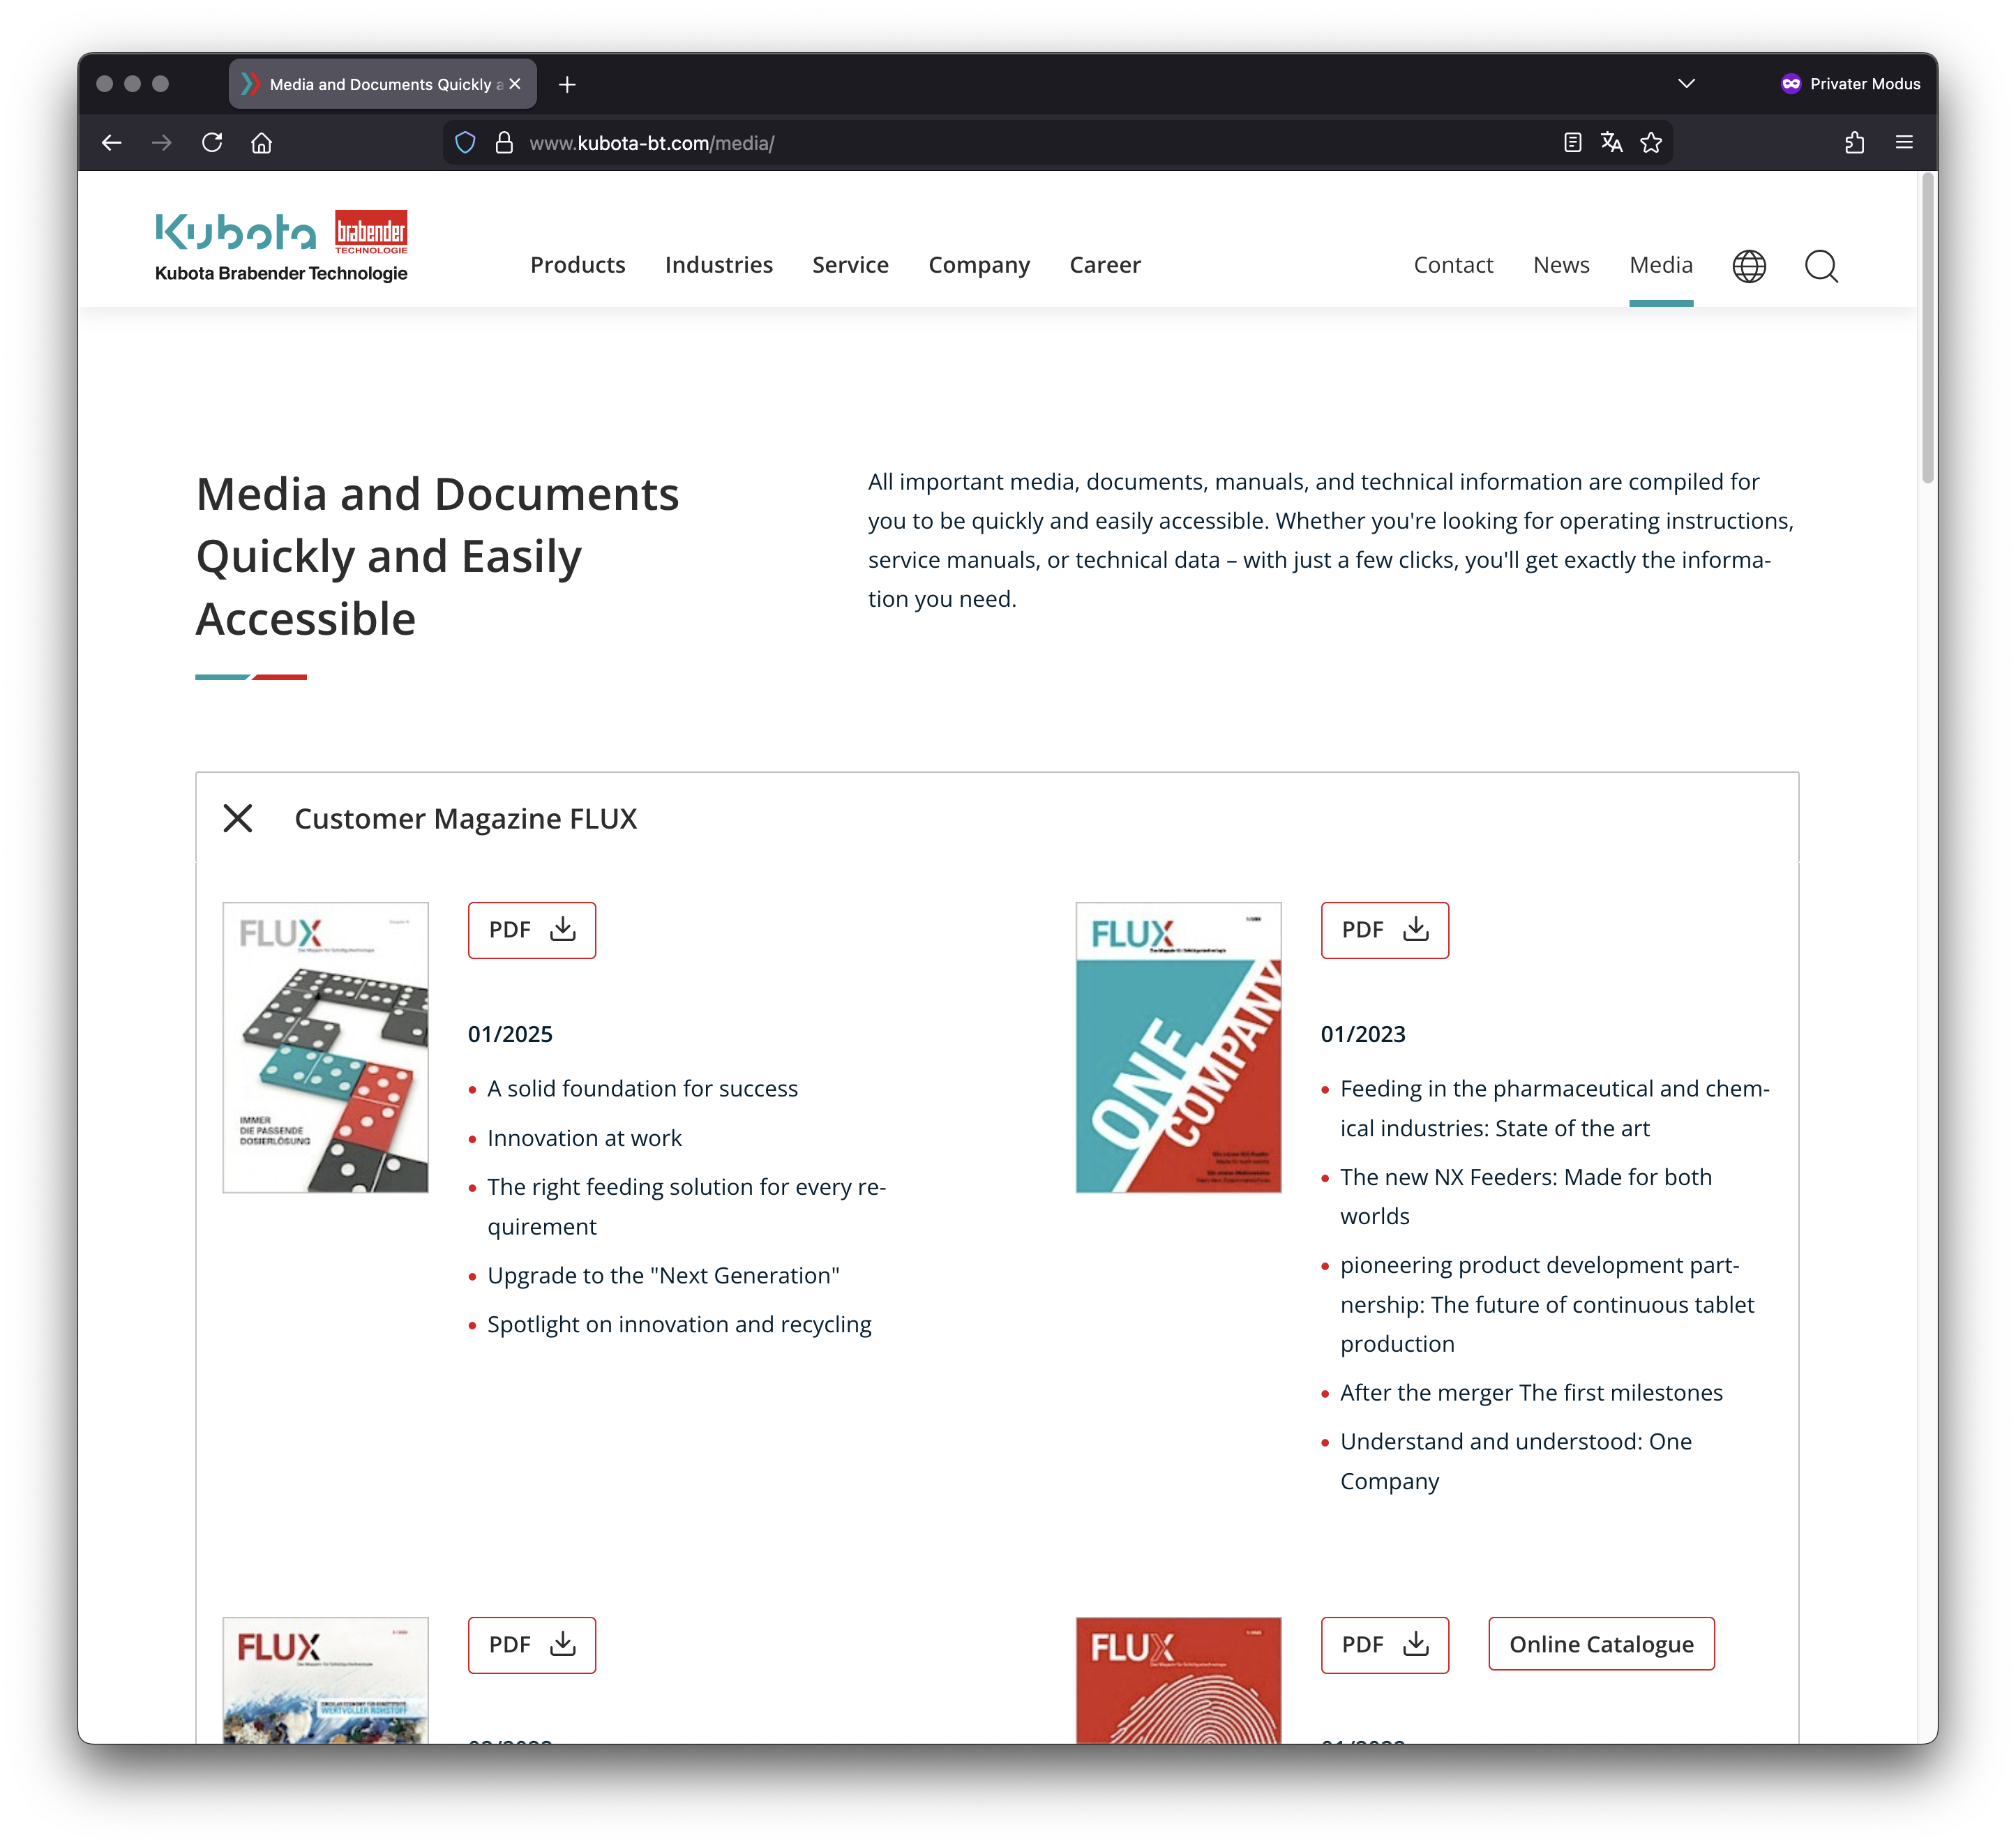This screenshot has height=1847, width=2016.
Task: Reload the current page
Action: [212, 143]
